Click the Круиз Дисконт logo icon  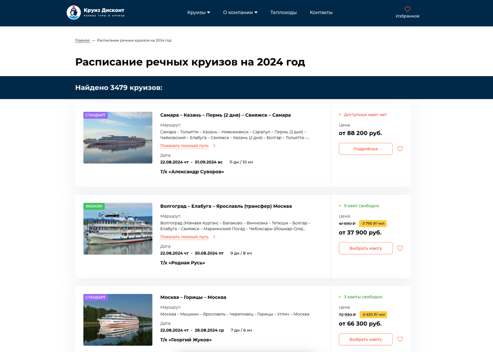tap(74, 12)
